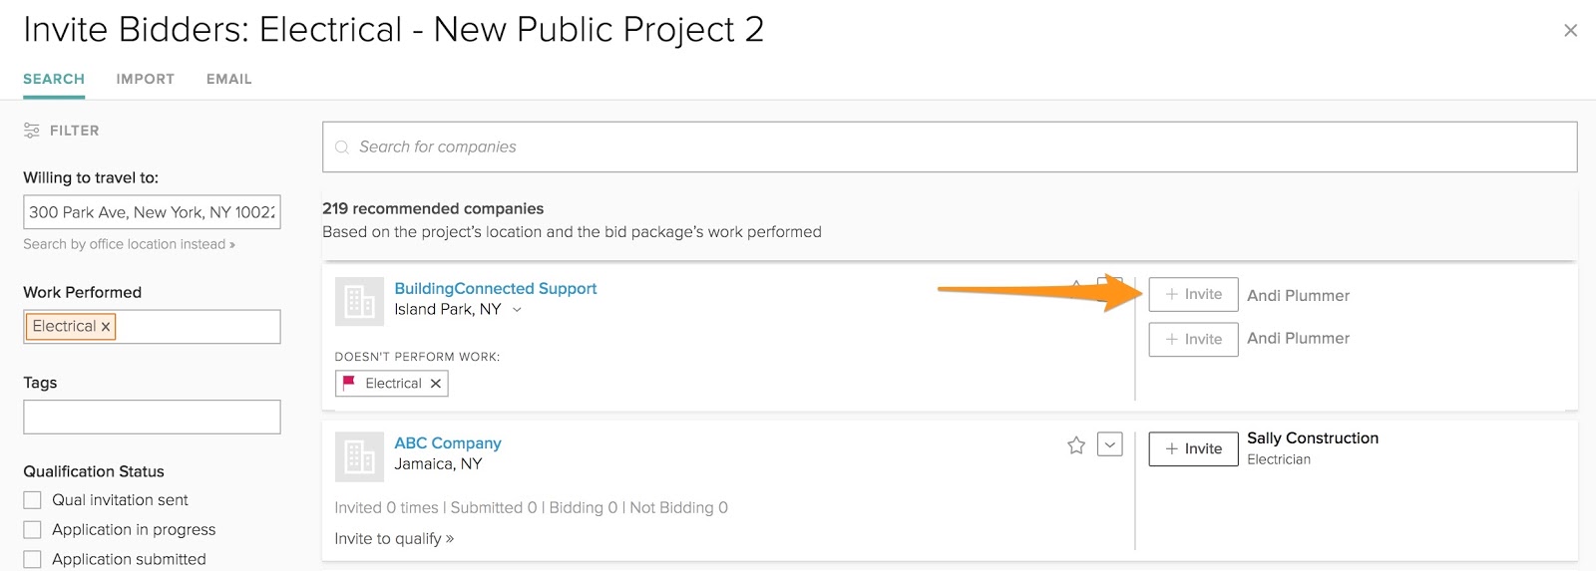Invite Sally Construction to bid

tap(1193, 449)
